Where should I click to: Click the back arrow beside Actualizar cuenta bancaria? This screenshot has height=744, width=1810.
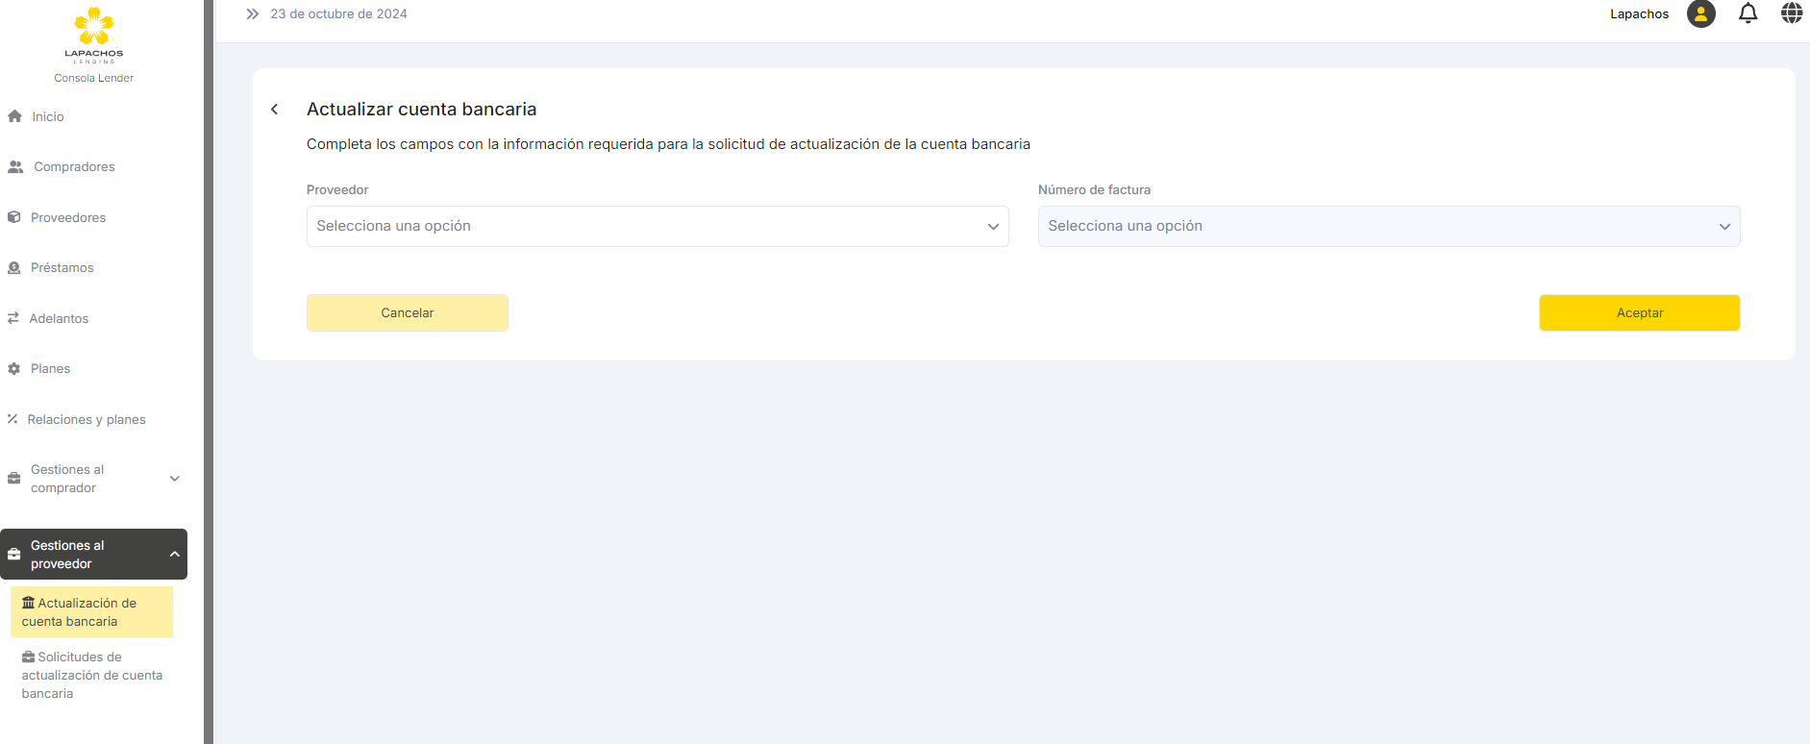tap(275, 110)
